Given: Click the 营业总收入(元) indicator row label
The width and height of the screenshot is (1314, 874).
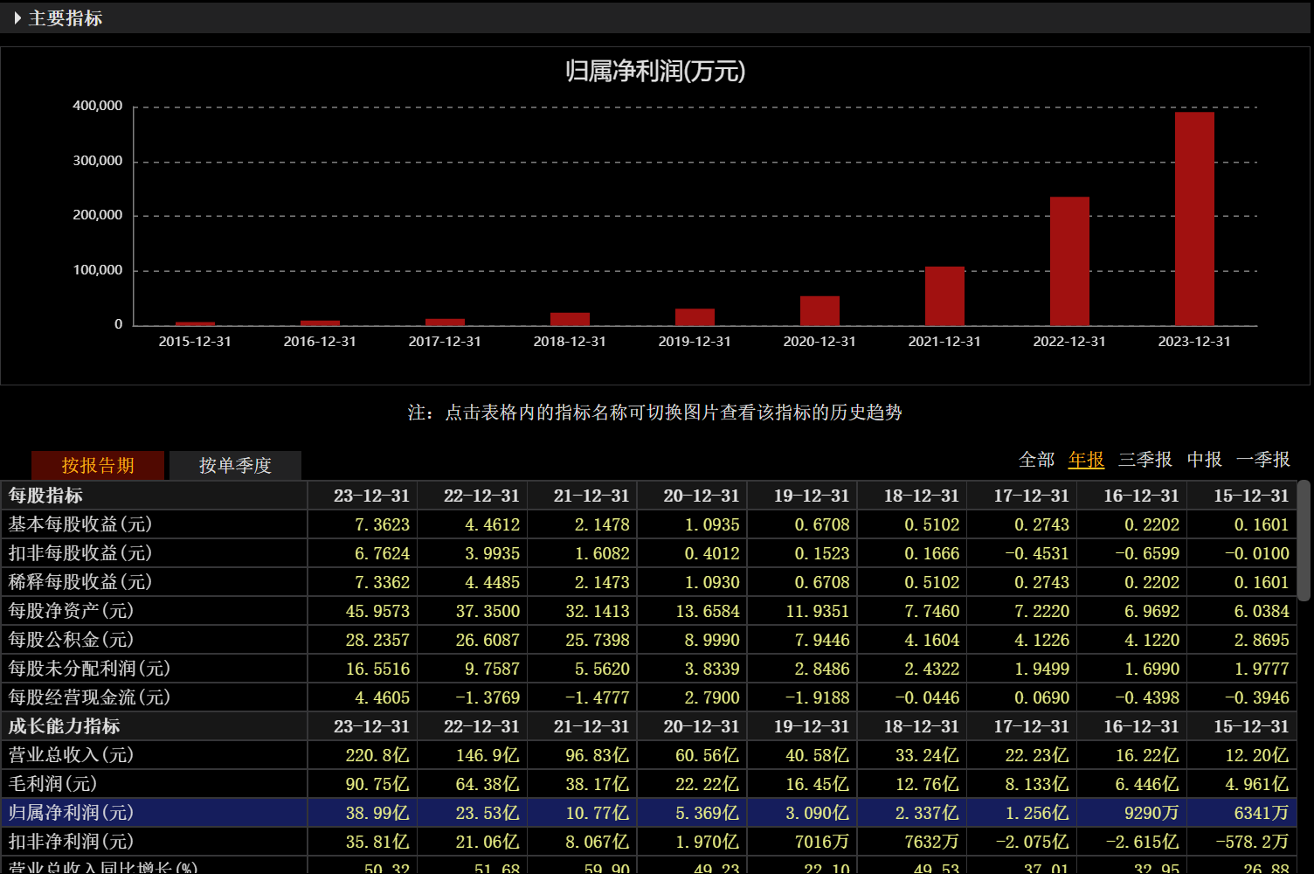Looking at the screenshot, I should coord(71,755).
